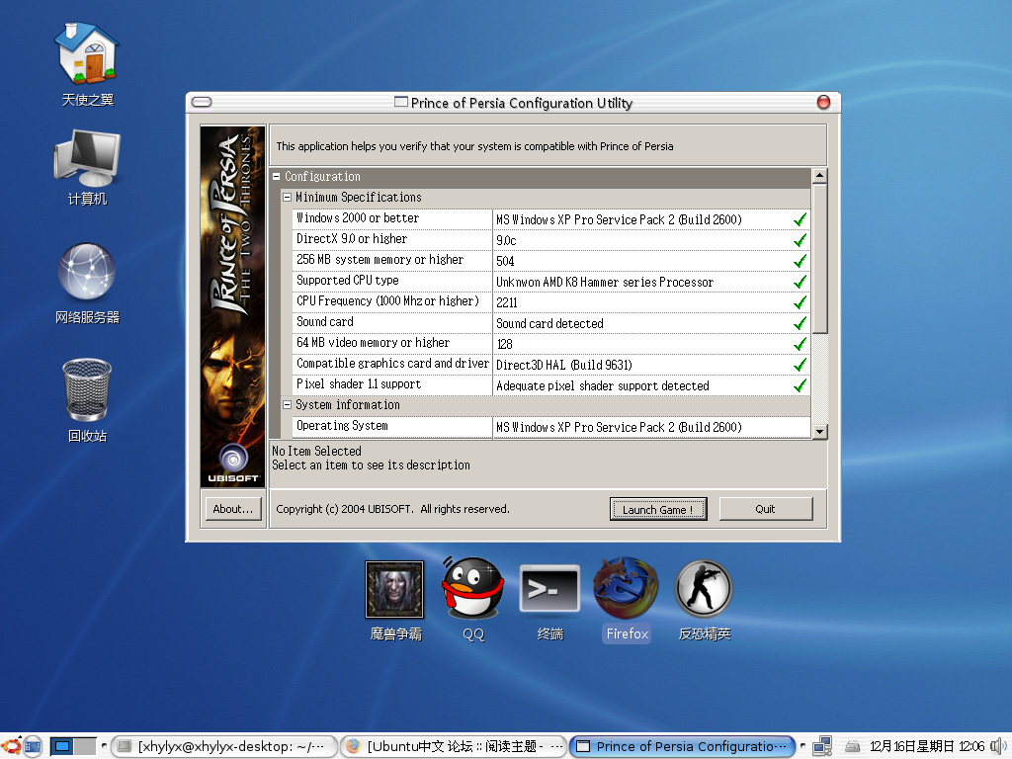Select '64 MB video memory or higher' row
The height and width of the screenshot is (759, 1012).
tap(551, 343)
